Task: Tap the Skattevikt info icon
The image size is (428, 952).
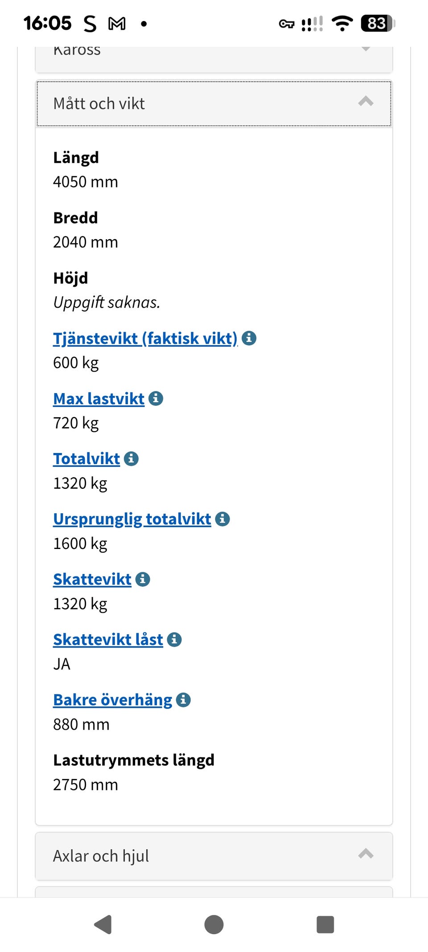Action: coord(143,579)
